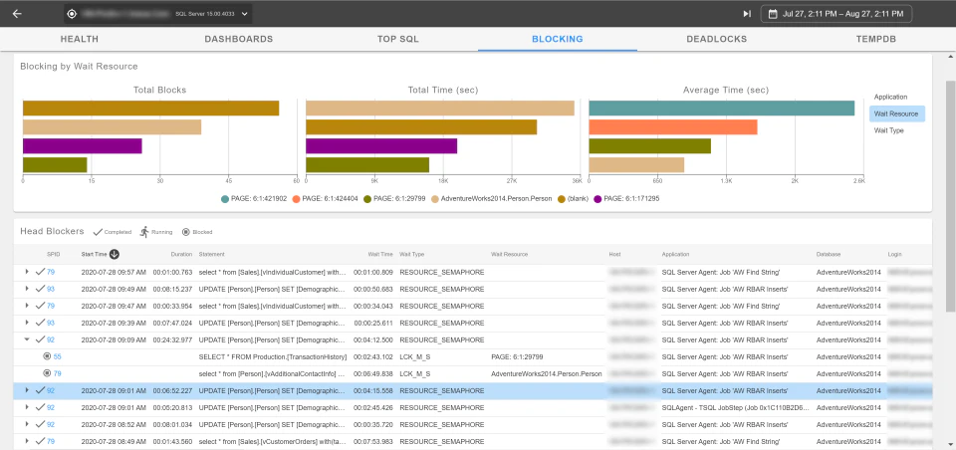
Task: Sort the table by SPID column
Action: pyautogui.click(x=53, y=254)
